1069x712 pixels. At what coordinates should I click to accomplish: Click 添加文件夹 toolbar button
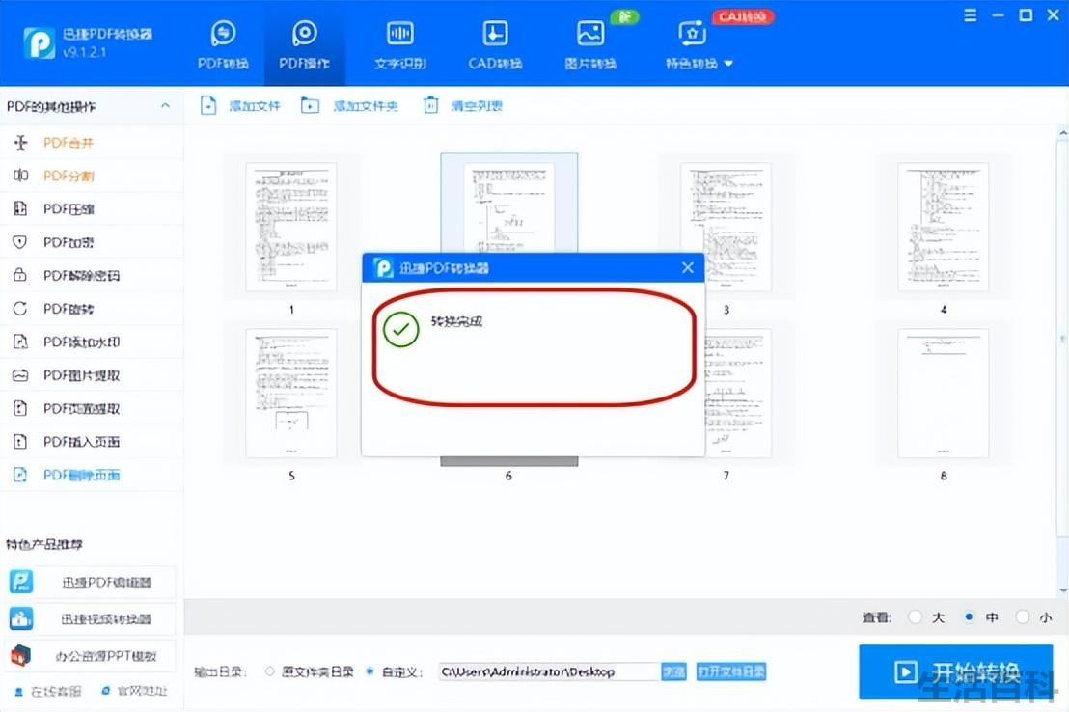[x=349, y=106]
